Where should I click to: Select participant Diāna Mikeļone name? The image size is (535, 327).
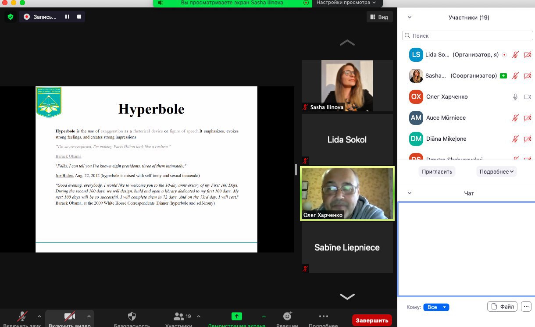point(446,139)
